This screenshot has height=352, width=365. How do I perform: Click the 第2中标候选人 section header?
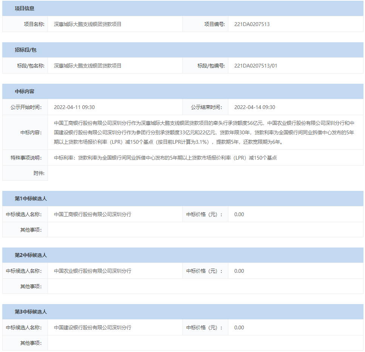tap(31, 255)
